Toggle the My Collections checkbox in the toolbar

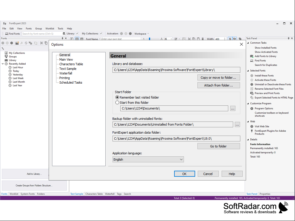point(101,33)
